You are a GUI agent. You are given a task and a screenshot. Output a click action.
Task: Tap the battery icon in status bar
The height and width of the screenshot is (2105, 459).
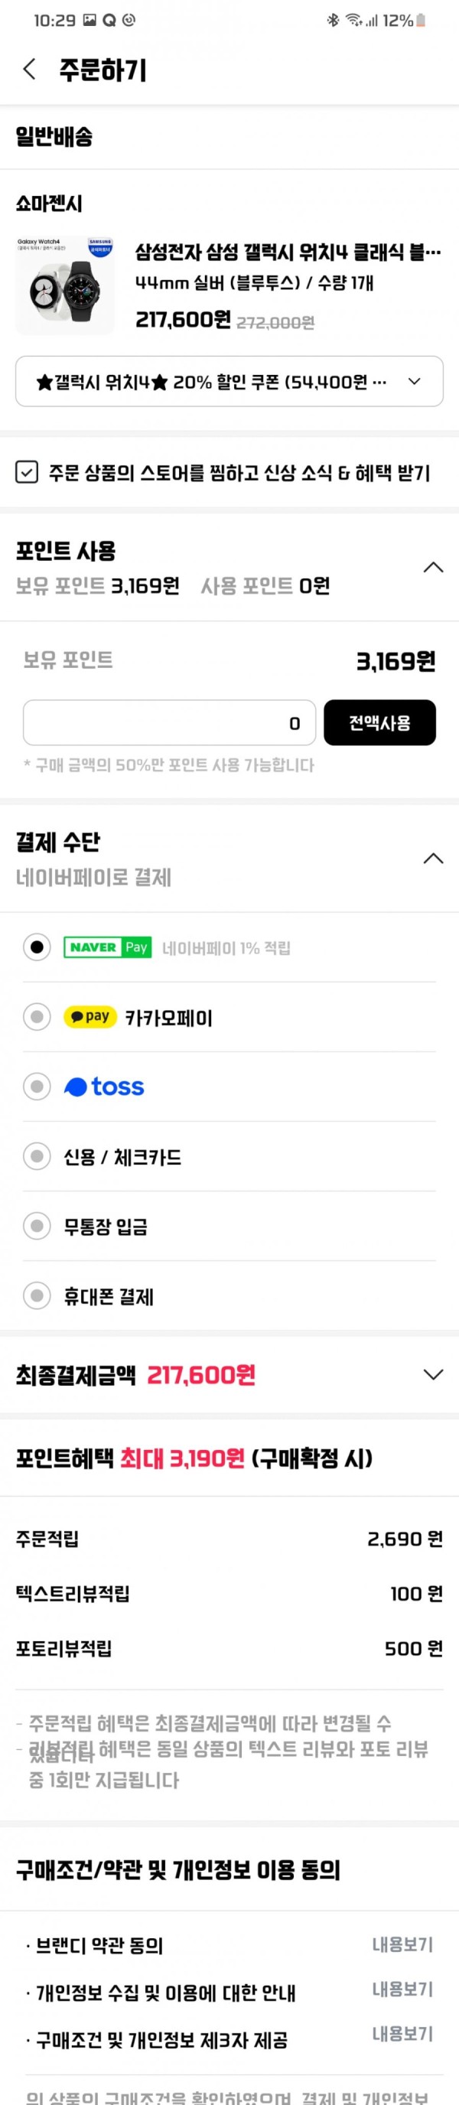[422, 21]
